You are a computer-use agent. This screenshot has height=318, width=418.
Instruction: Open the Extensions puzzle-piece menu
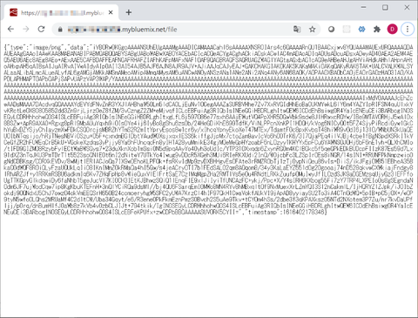(x=377, y=30)
